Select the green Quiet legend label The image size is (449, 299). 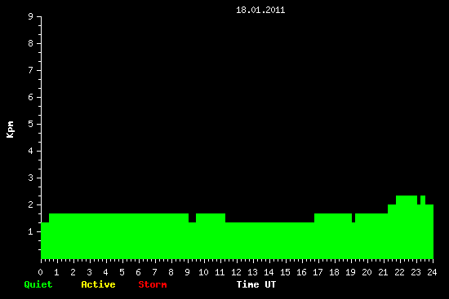[38, 284]
